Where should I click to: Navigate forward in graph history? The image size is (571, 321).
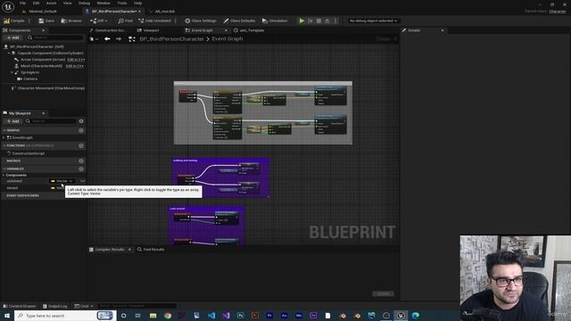(119, 38)
